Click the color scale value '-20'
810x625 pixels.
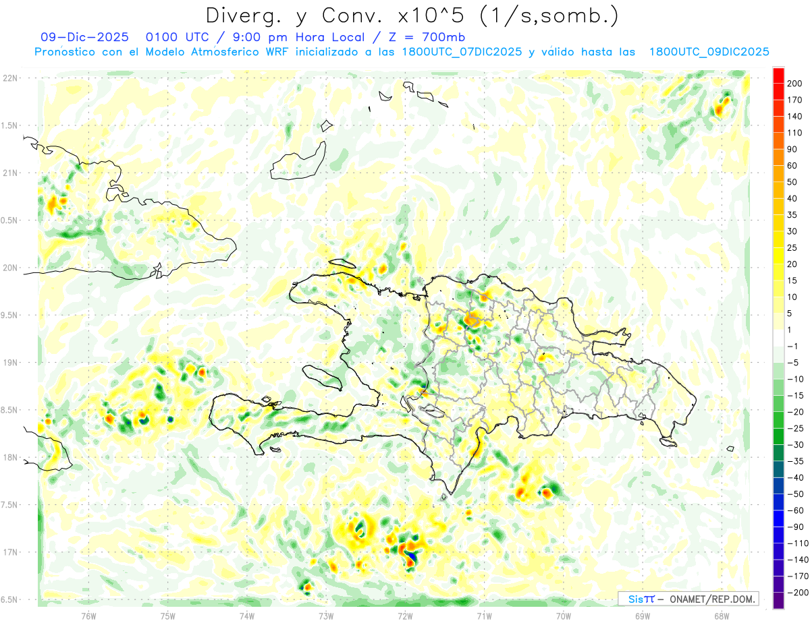tap(794, 412)
